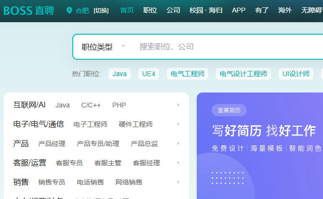Viewport: 323px width, 199px height.
Task: Open the 校园·海归 nav item
Action: [206, 11]
